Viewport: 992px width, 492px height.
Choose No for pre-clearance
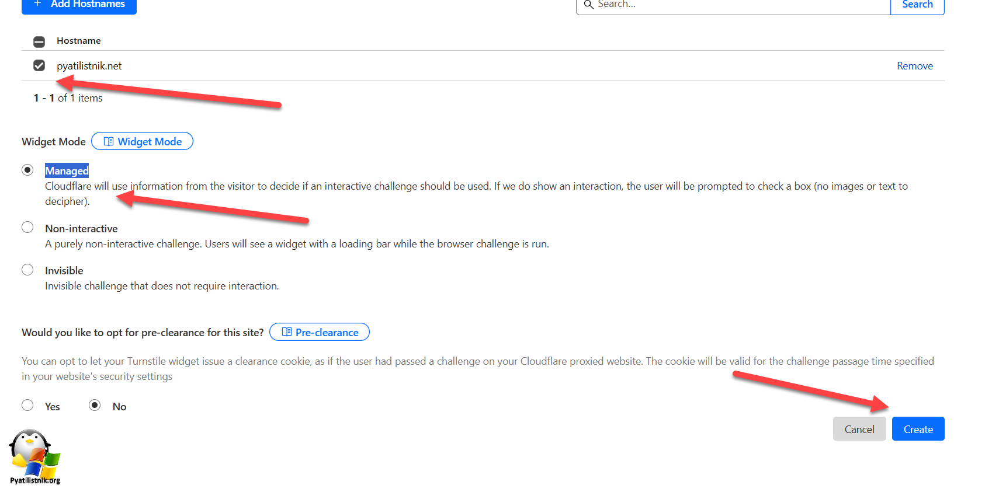click(95, 405)
